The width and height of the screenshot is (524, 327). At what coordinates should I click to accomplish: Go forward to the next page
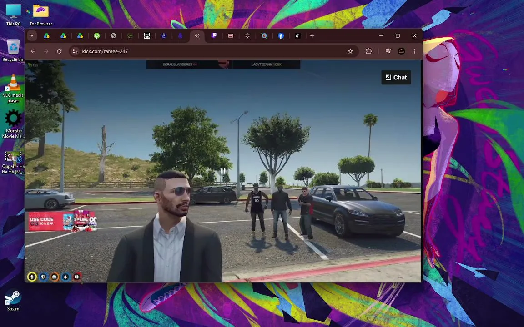(46, 51)
